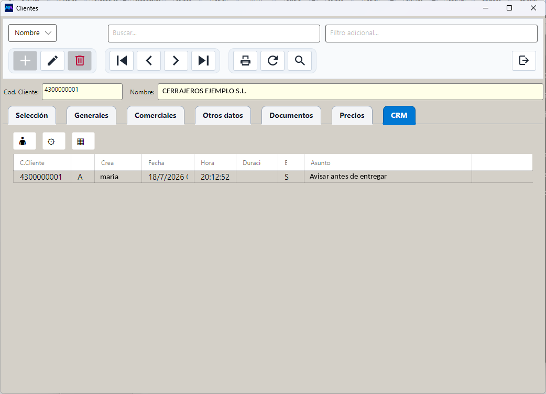Click the Hora column header
Screen dimensions: 546x394
click(215, 162)
